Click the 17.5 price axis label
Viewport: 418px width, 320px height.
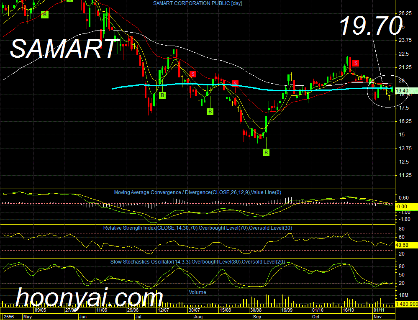coord(403,108)
